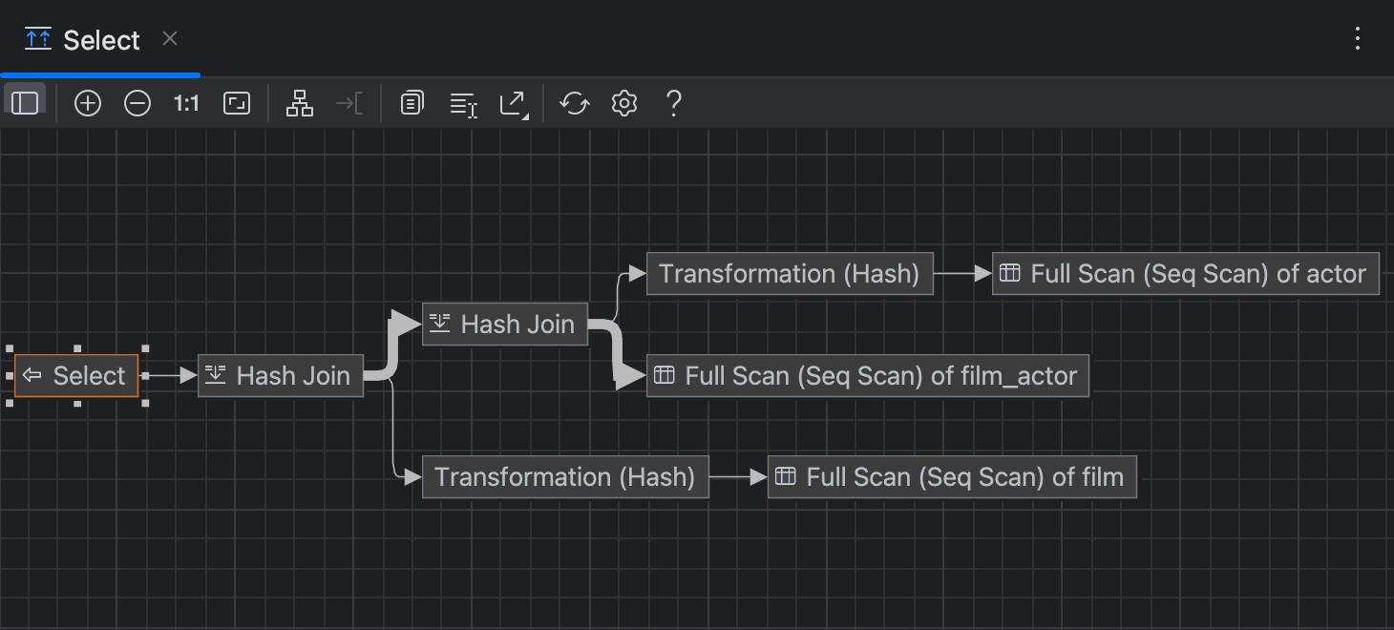Click the Full Scan of actor node
This screenshot has width=1394, height=630.
(x=1185, y=273)
